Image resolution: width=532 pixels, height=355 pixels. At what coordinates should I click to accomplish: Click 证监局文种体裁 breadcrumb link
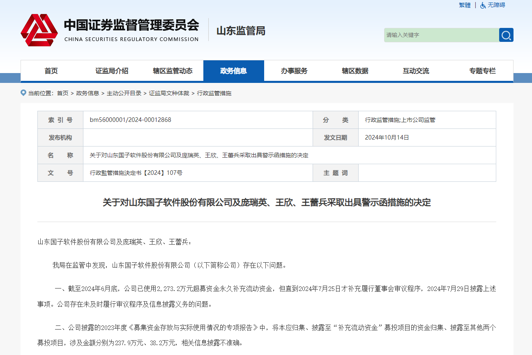coord(169,93)
